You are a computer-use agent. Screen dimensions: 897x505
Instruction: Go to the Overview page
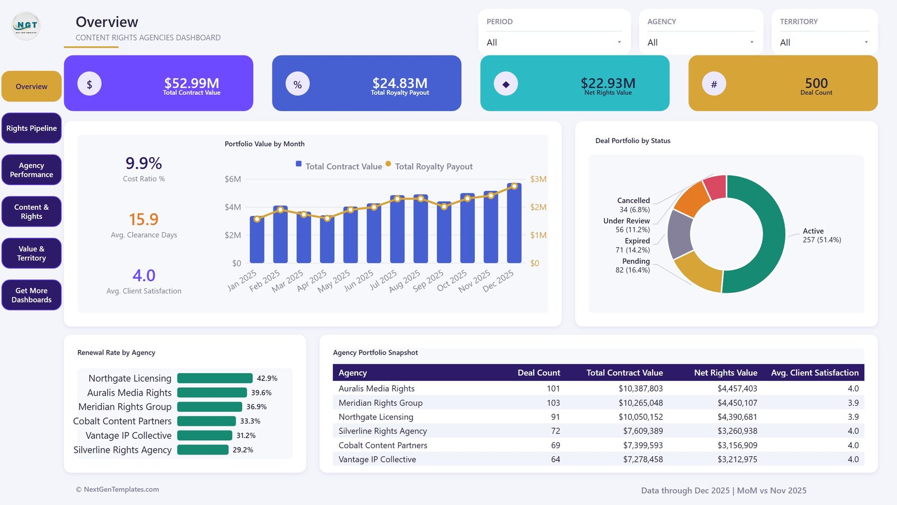coord(31,86)
